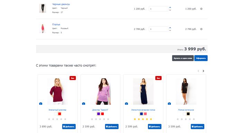Increase quantity arrow for Черные джинсы
The height and width of the screenshot is (133, 241).
pyautogui.click(x=170, y=8)
